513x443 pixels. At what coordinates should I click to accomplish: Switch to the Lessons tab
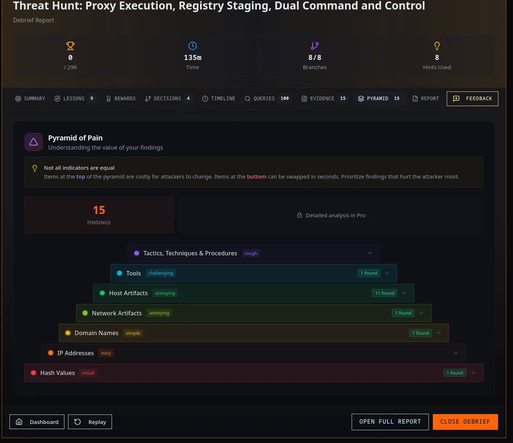pyautogui.click(x=75, y=99)
